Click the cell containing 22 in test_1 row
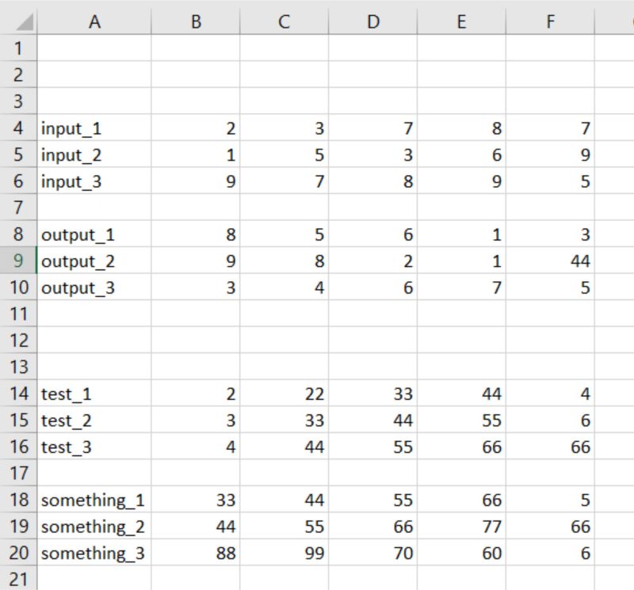The height and width of the screenshot is (590, 634). pos(286,394)
